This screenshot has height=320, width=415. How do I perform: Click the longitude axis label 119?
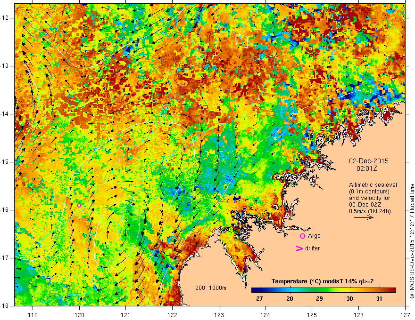pos(33,315)
